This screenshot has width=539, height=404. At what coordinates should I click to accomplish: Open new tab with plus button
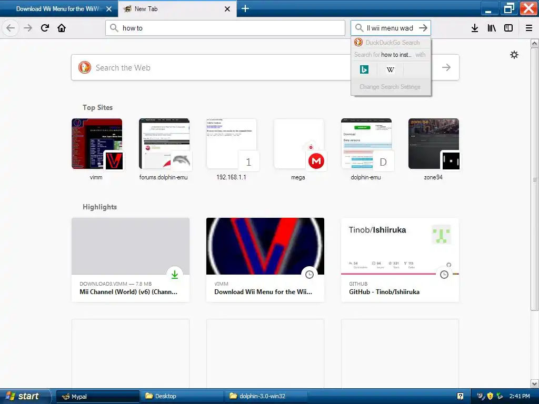pyautogui.click(x=245, y=8)
